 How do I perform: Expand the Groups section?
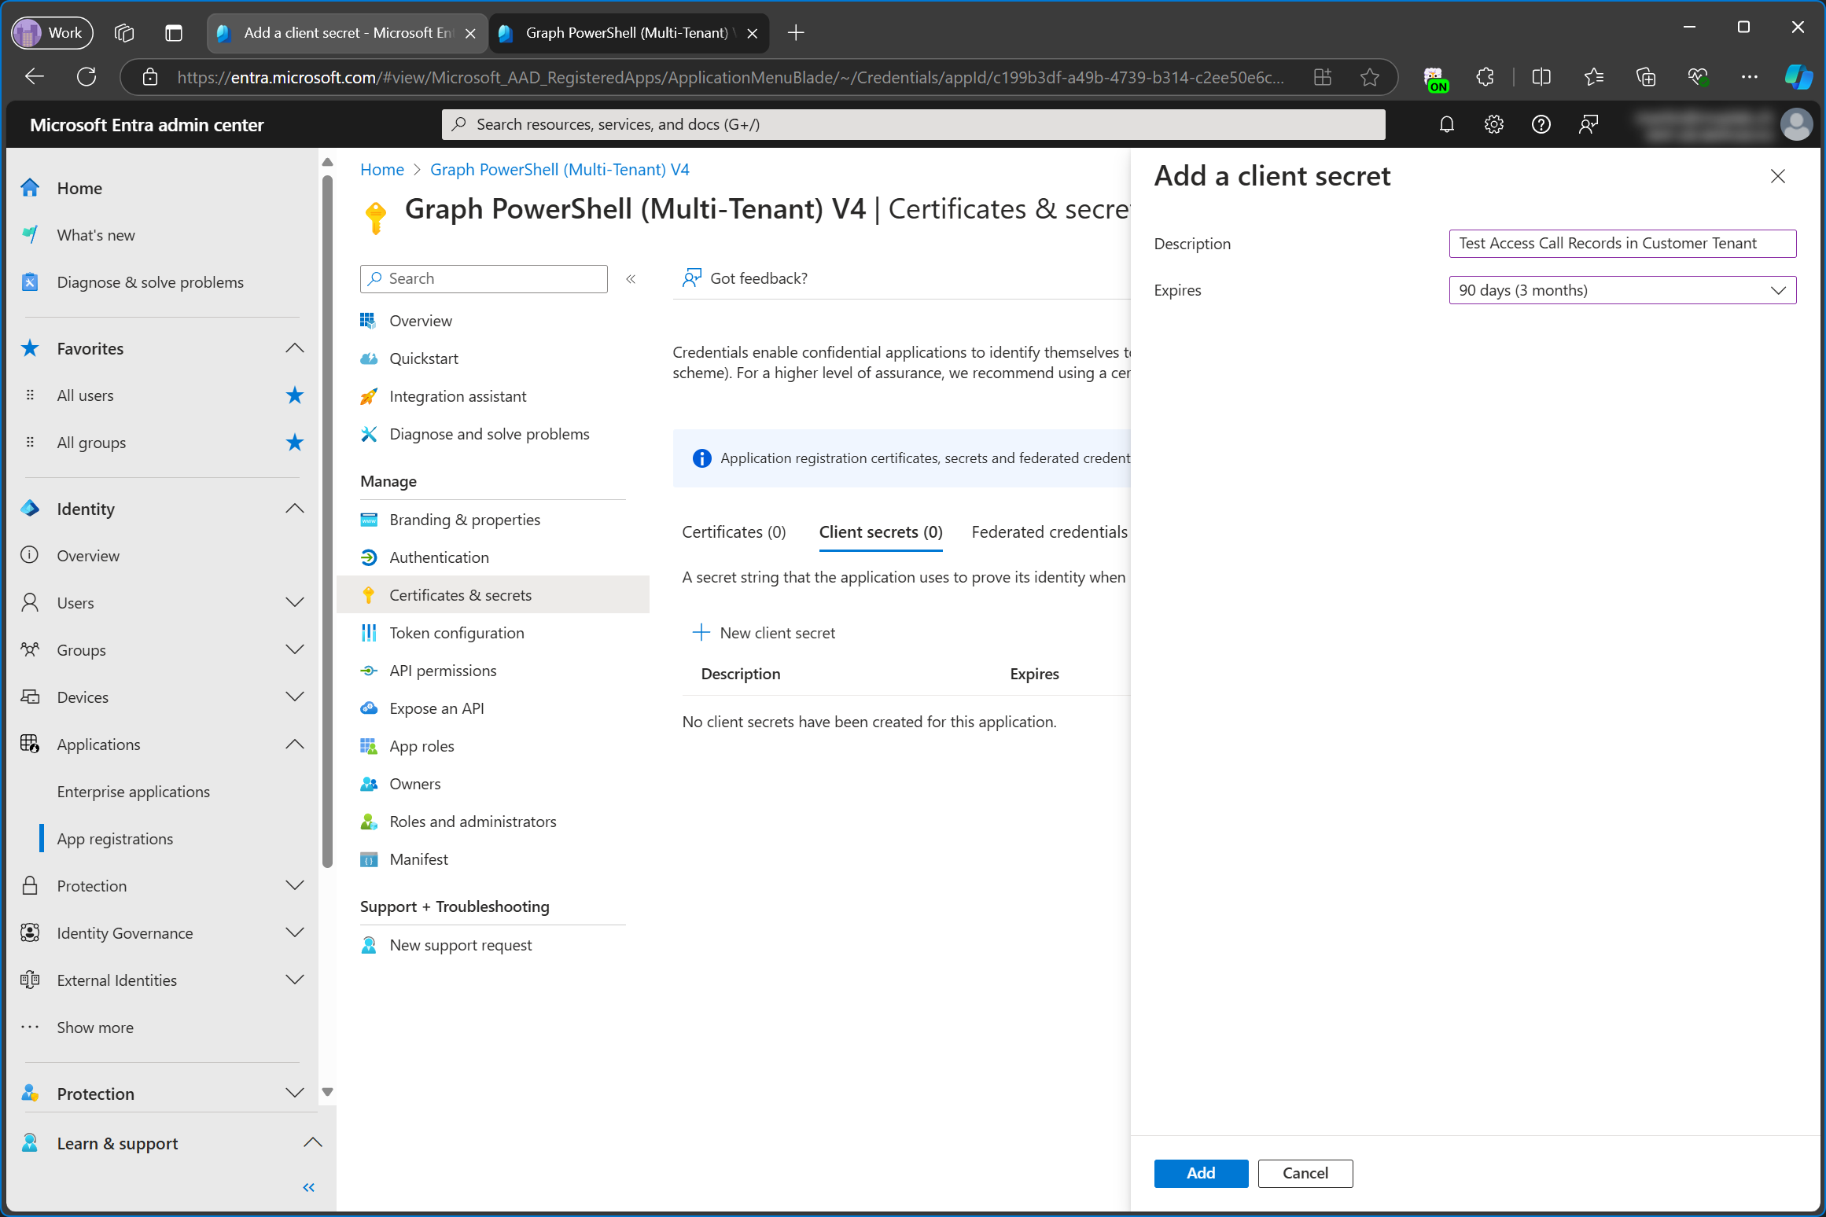click(x=295, y=650)
